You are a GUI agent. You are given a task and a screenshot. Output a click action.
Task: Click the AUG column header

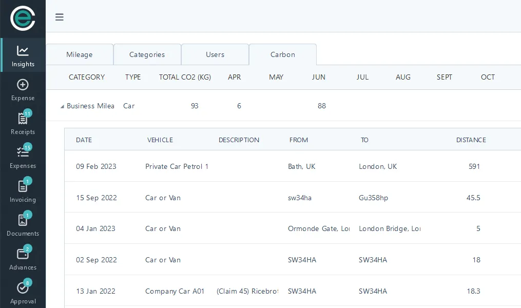pyautogui.click(x=403, y=77)
